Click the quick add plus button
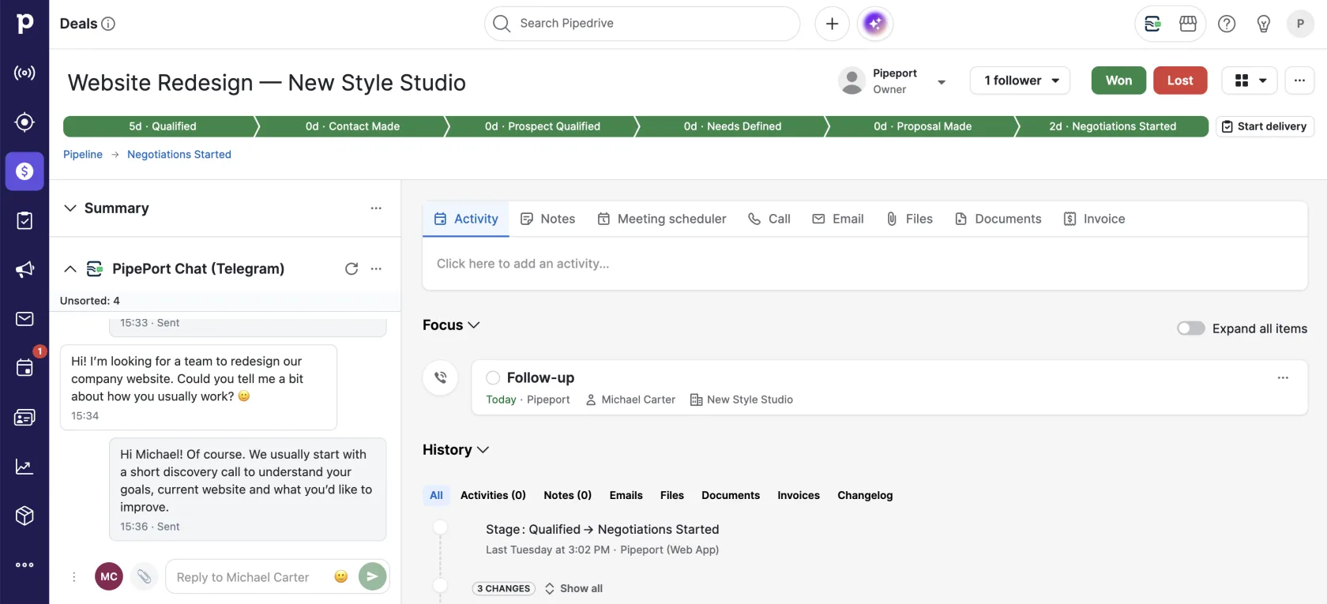This screenshot has width=1327, height=604. 832,24
